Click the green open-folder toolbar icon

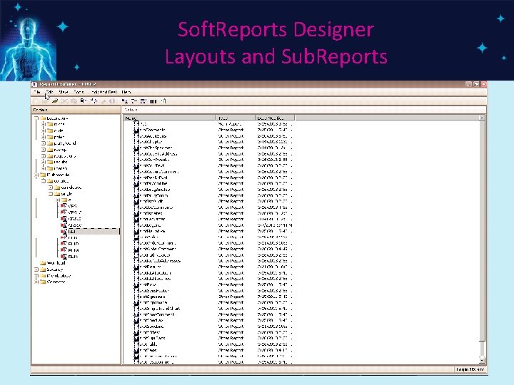55,101
